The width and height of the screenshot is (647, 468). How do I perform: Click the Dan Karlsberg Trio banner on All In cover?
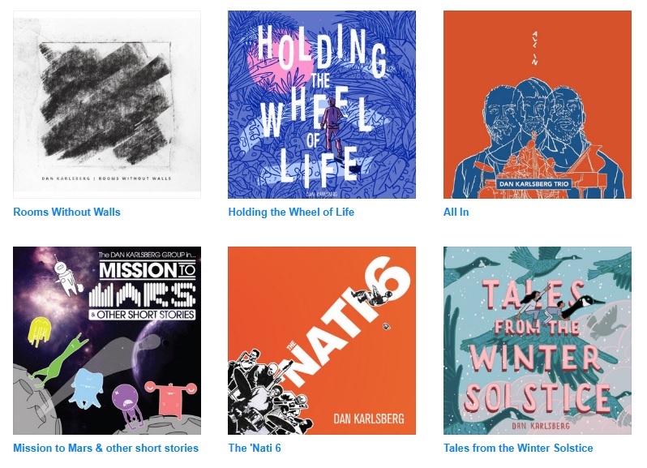pyautogui.click(x=533, y=183)
